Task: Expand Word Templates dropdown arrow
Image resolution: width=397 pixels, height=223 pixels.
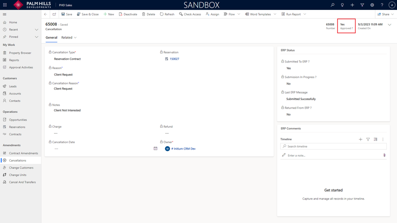Action: 275,14
